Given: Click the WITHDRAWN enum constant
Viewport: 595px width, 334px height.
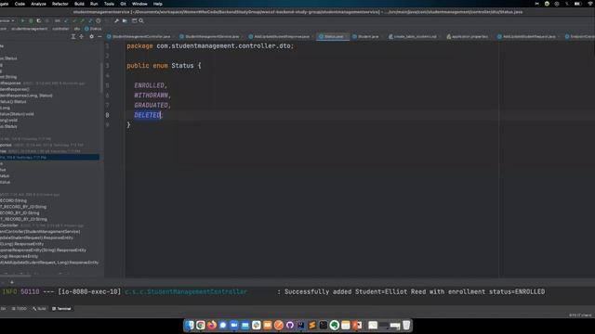Looking at the screenshot, I should pos(151,95).
